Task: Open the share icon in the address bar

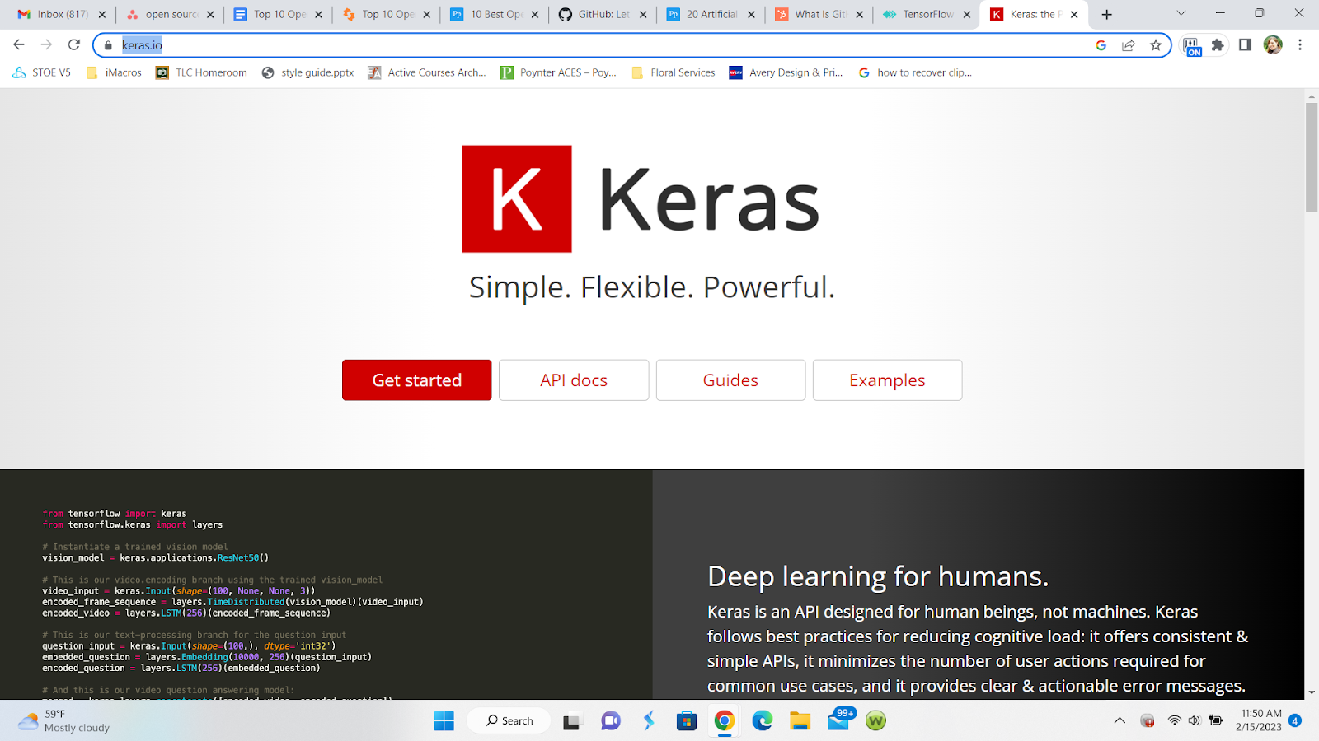Action: (x=1128, y=45)
